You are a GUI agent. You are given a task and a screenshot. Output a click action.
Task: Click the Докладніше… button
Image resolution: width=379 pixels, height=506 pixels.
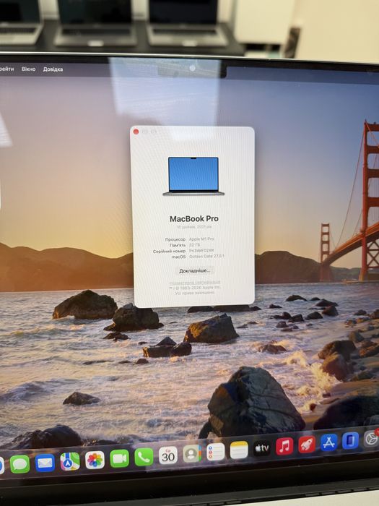(194, 270)
